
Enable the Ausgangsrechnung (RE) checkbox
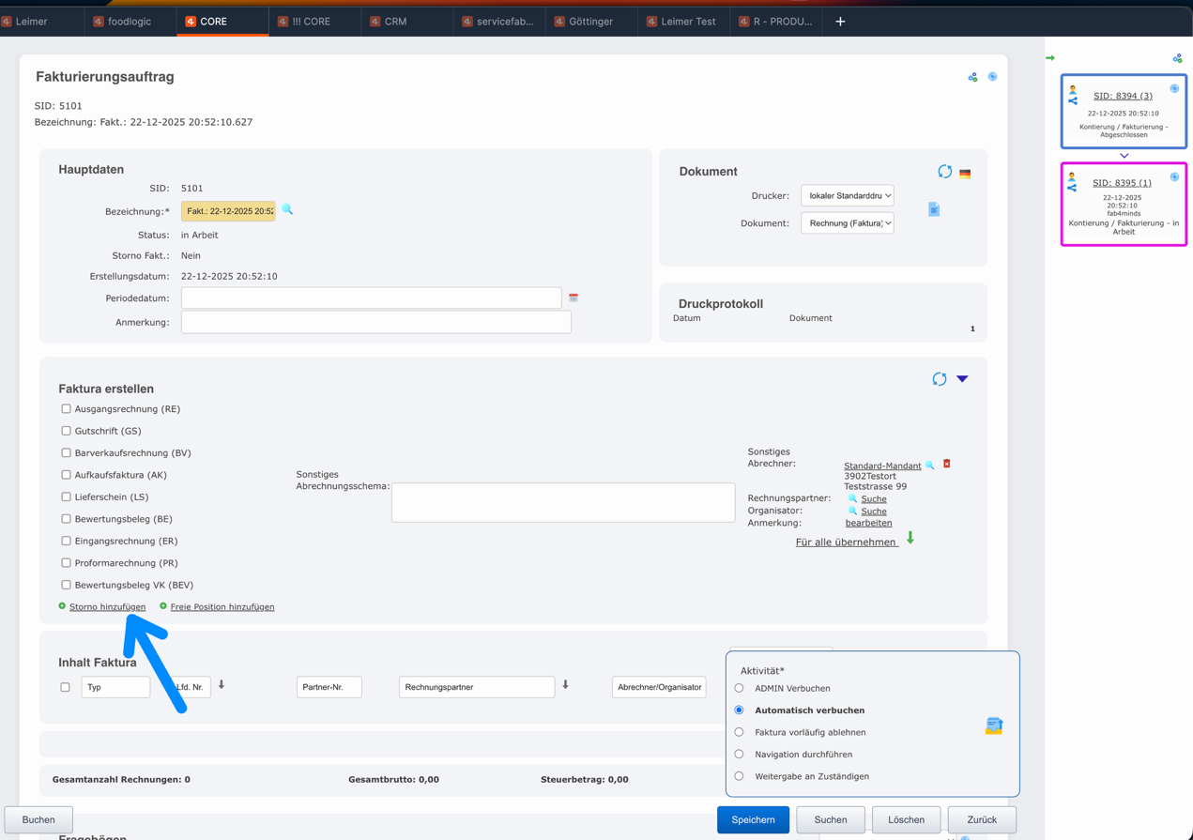66,409
